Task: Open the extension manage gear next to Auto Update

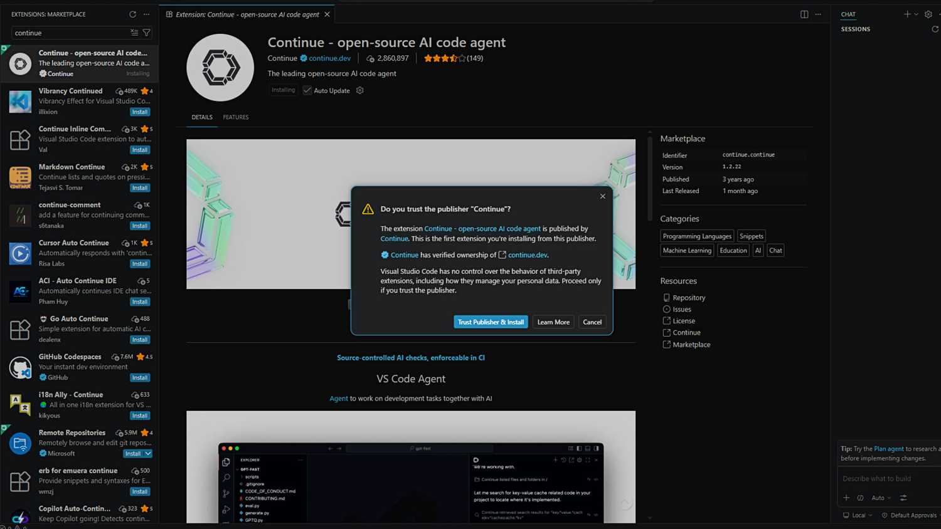Action: tap(360, 90)
